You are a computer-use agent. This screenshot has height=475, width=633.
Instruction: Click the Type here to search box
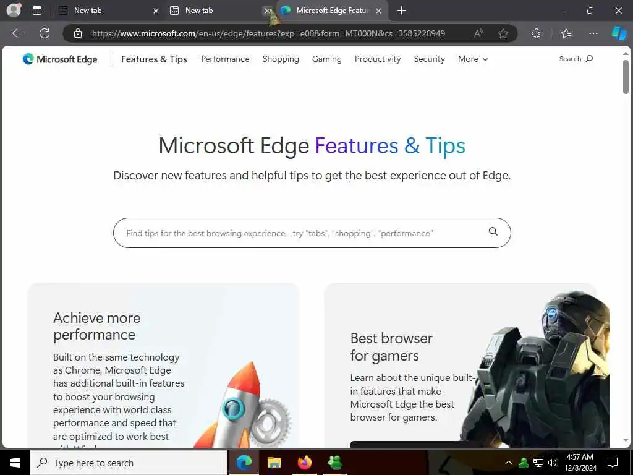(129, 463)
